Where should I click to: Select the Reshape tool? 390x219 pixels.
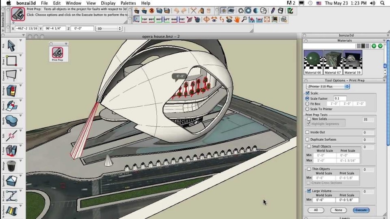[11, 91]
